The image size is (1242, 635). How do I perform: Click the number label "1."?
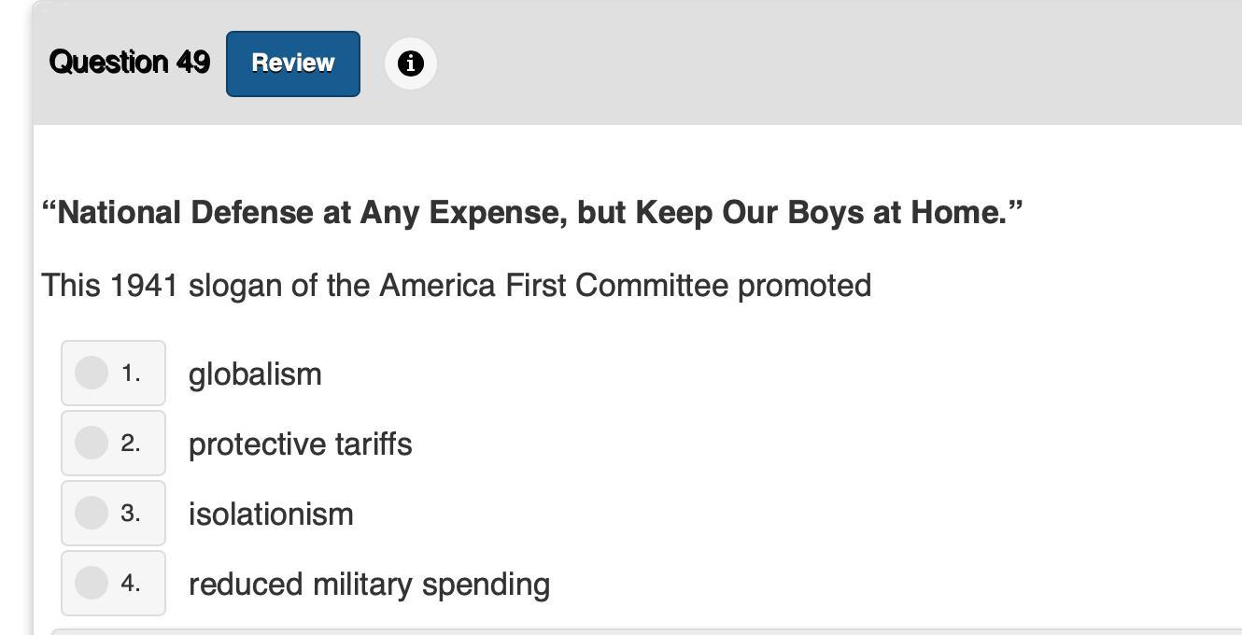click(x=131, y=374)
